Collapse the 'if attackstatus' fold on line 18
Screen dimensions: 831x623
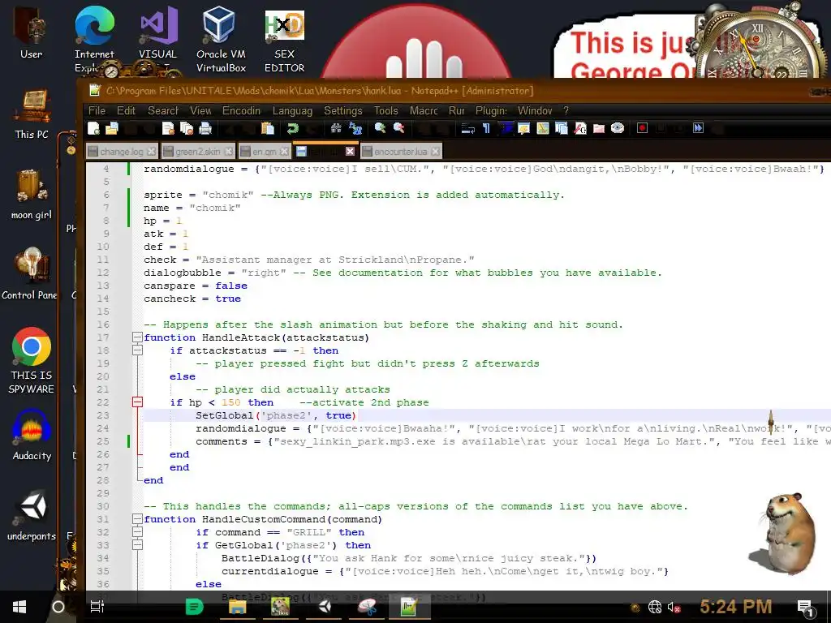click(137, 350)
